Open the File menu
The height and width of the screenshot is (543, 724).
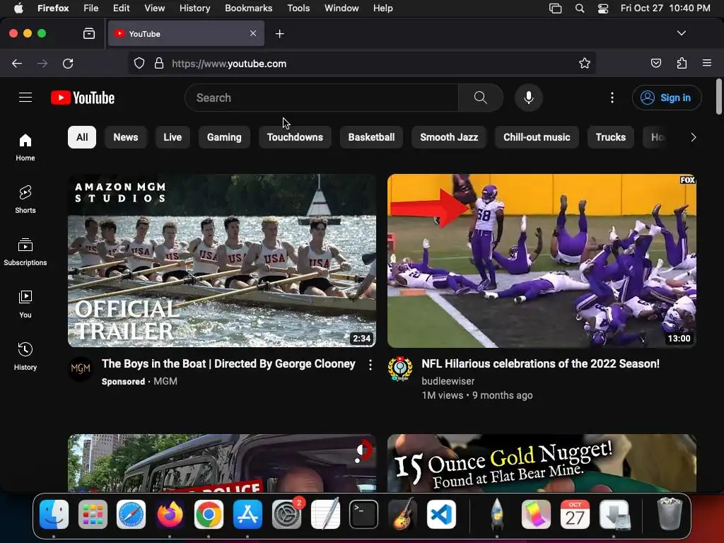coord(90,8)
